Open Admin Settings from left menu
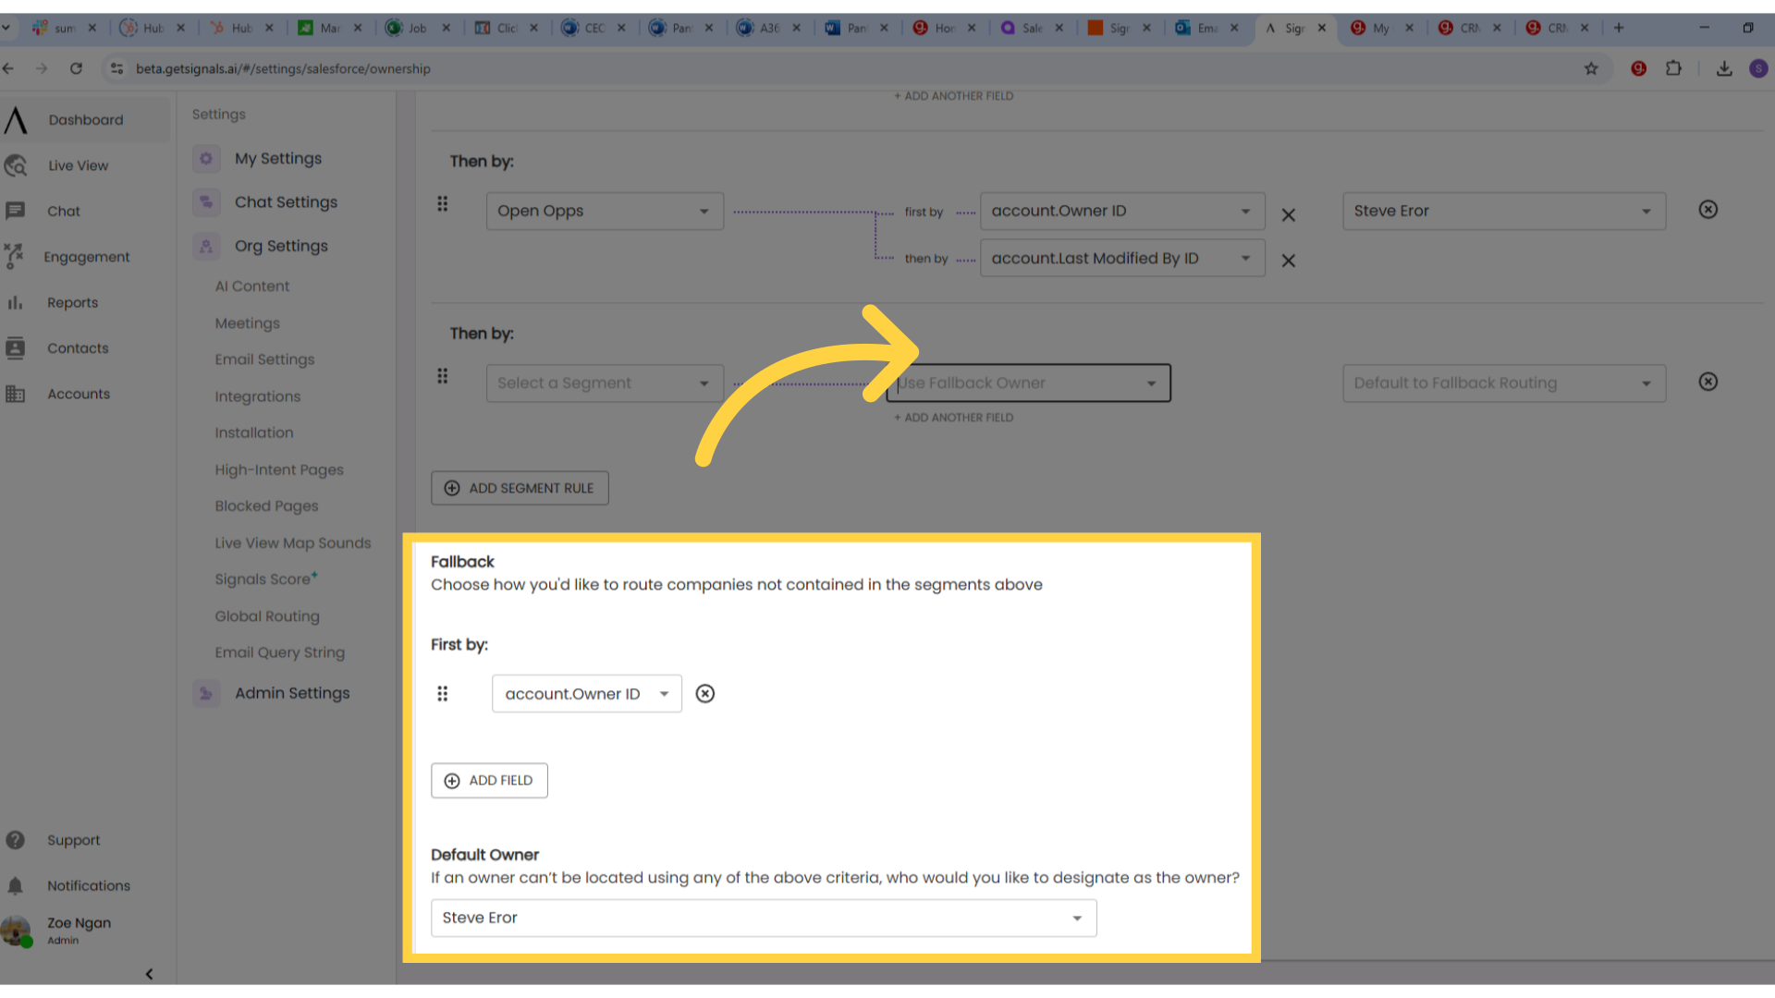Screen dimensions: 1775x998 (x=292, y=692)
